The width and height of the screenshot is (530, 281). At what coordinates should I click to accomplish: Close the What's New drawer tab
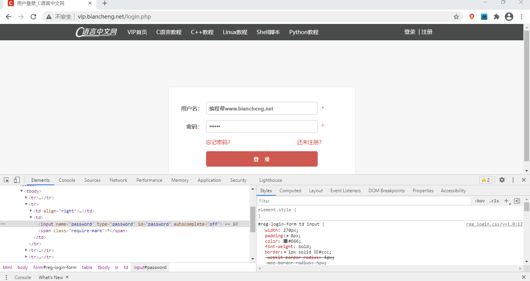[x=67, y=277]
